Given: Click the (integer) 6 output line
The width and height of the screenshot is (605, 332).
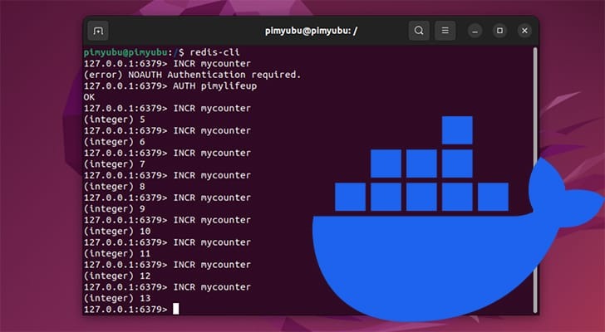Looking at the screenshot, I should (x=115, y=142).
